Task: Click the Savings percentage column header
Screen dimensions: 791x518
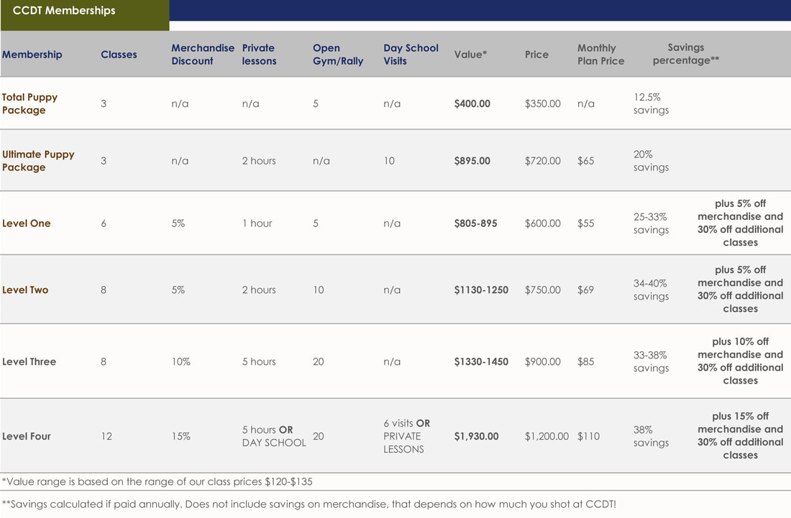Action: (686, 54)
